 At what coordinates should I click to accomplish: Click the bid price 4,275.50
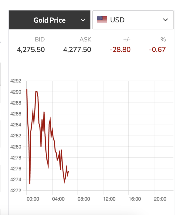tap(31, 50)
